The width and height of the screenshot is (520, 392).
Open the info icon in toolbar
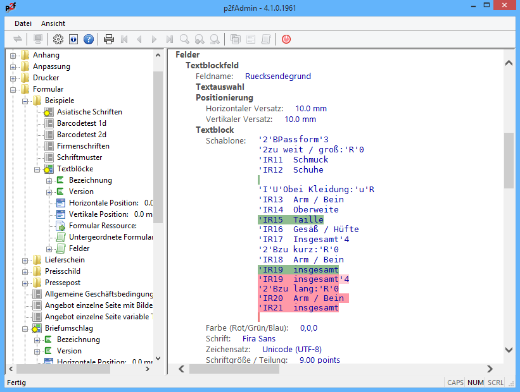73,39
